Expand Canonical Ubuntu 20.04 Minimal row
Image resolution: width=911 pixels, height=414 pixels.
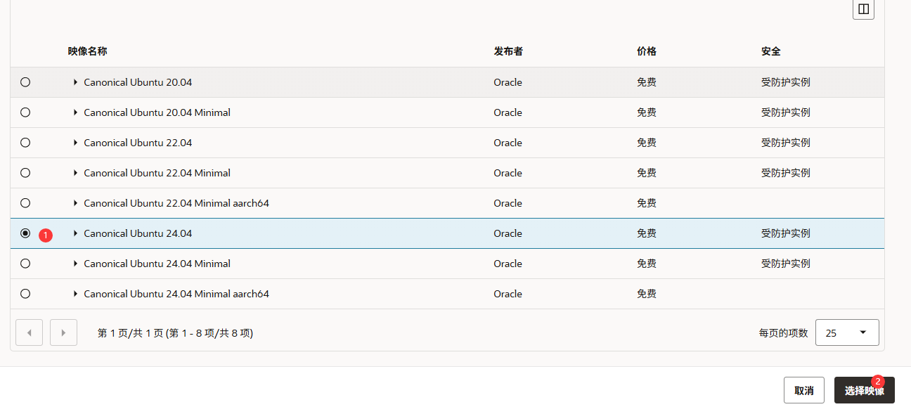tap(75, 112)
